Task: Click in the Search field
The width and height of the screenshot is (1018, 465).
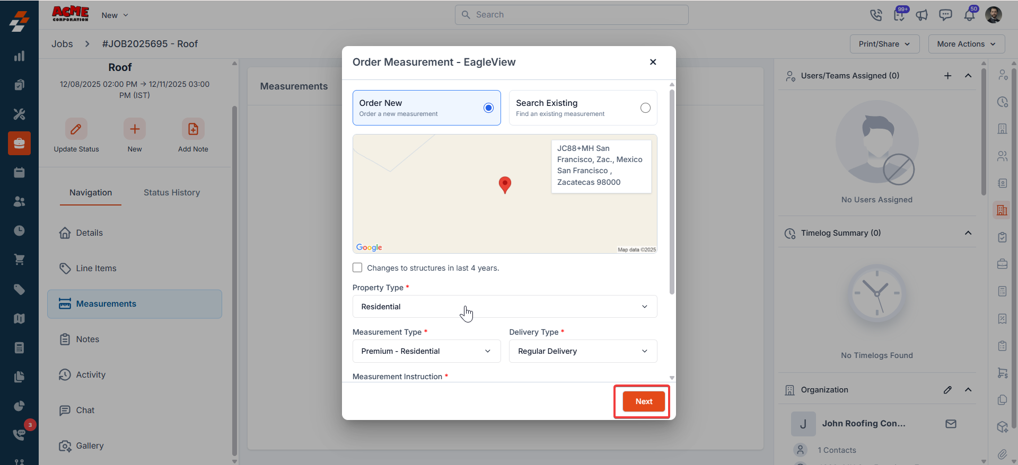Action: coord(572,15)
